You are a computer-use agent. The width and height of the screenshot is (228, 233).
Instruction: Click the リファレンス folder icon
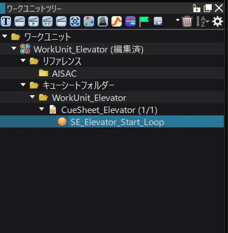point(34,61)
